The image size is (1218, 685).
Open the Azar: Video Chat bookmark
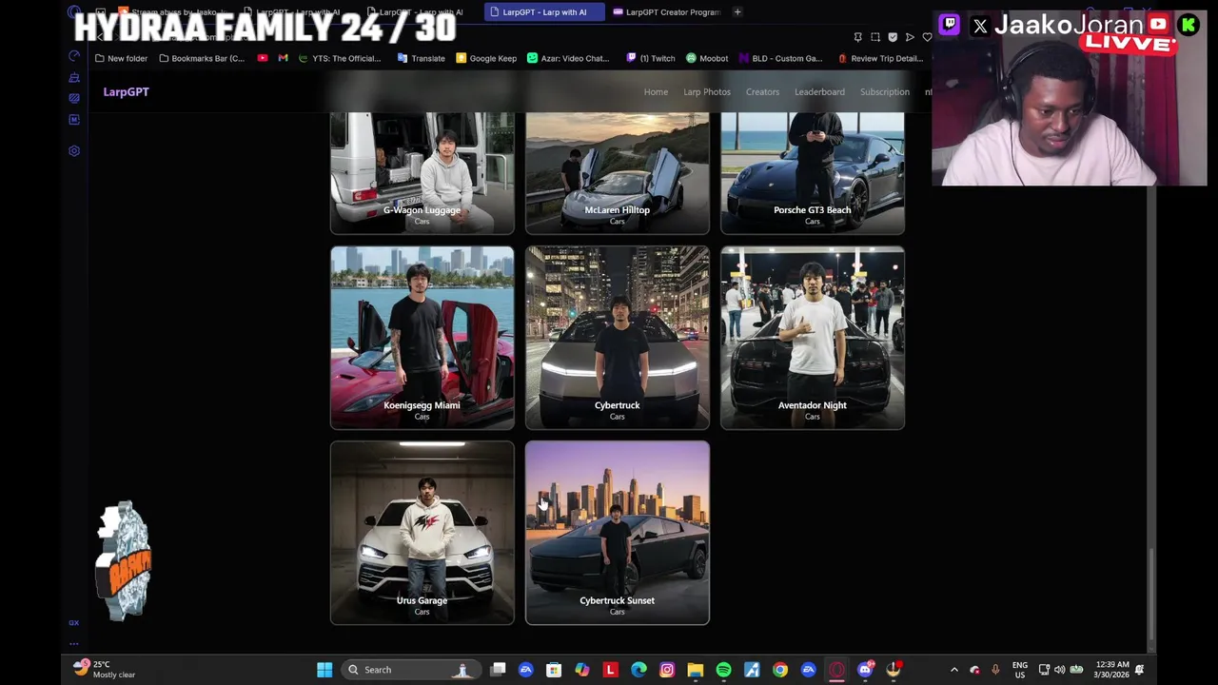point(568,58)
